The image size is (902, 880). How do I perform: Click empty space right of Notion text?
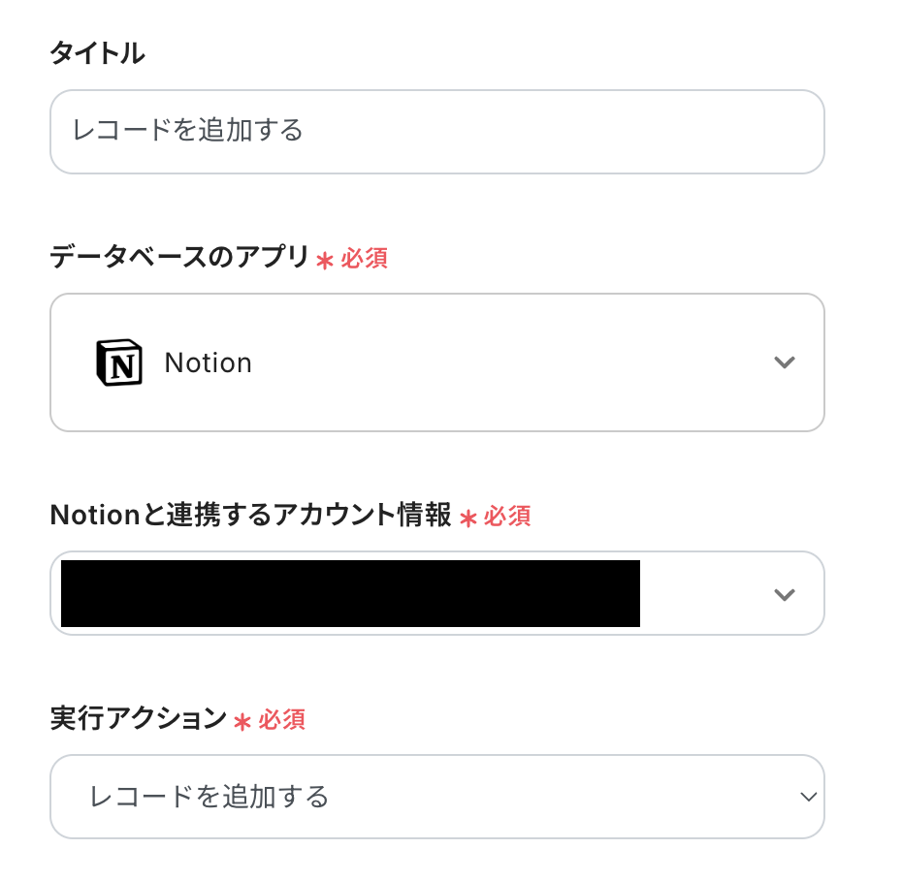pos(504,362)
